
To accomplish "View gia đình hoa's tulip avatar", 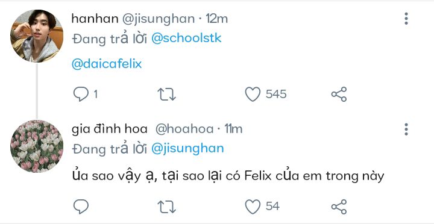I will [x=37, y=146].
